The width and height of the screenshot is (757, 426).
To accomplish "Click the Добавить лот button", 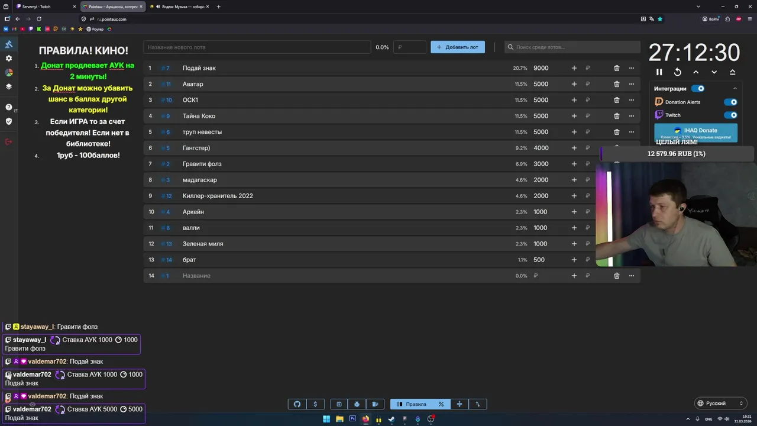I will (458, 47).
